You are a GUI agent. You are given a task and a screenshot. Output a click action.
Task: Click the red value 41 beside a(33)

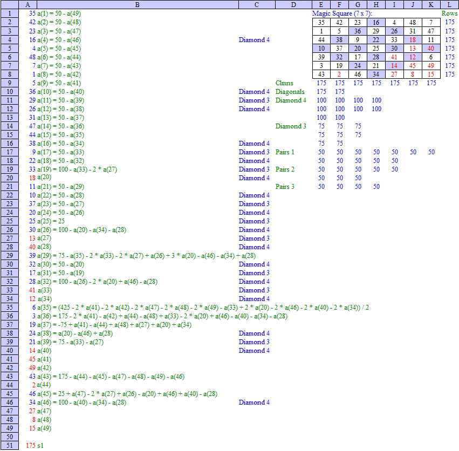point(32,290)
